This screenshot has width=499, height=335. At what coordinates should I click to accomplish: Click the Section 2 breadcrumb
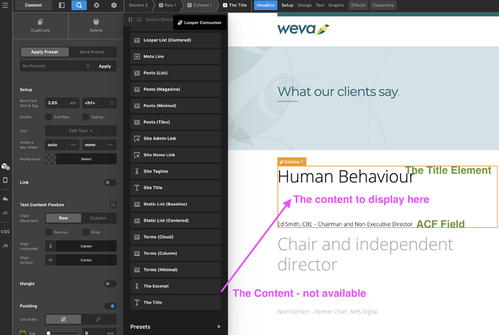pyautogui.click(x=138, y=5)
